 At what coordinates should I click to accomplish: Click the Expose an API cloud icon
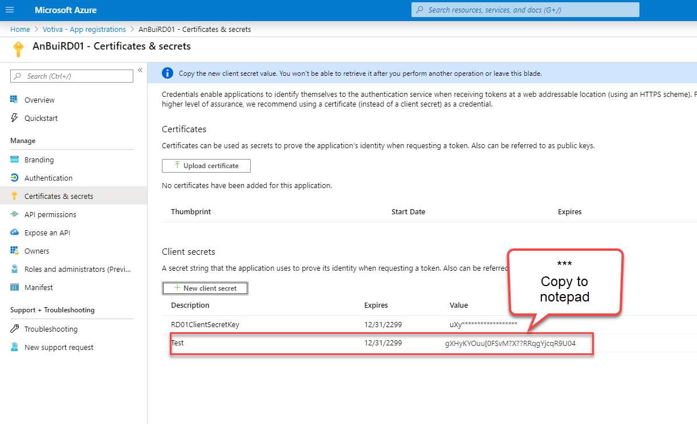[x=14, y=233]
